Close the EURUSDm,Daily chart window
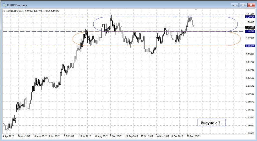This screenshot has width=257, height=141. click(251, 5)
